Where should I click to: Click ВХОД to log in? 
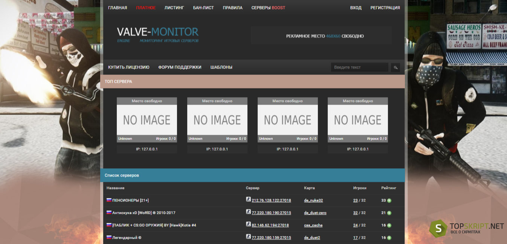click(x=356, y=8)
